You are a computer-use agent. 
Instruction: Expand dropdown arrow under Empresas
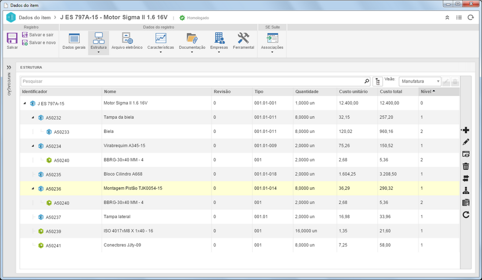click(x=219, y=52)
